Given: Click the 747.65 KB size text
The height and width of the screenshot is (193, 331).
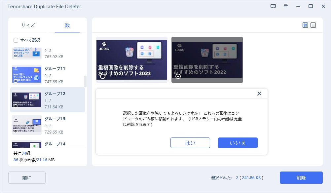Looking at the screenshot, I should [x=54, y=82].
